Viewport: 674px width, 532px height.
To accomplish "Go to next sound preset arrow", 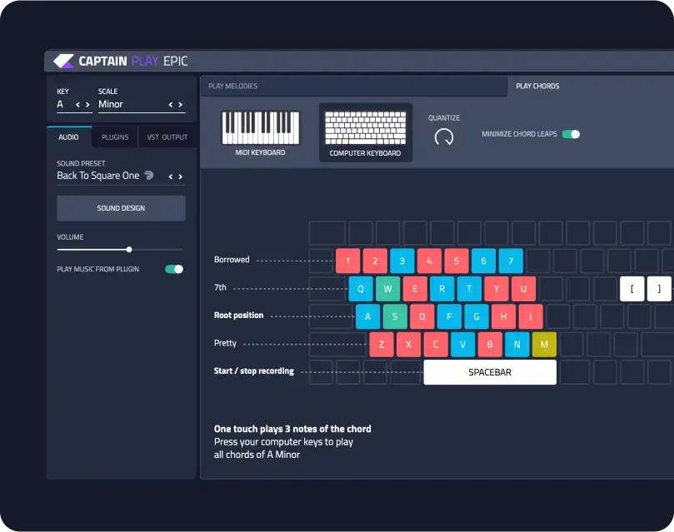I will (x=180, y=177).
